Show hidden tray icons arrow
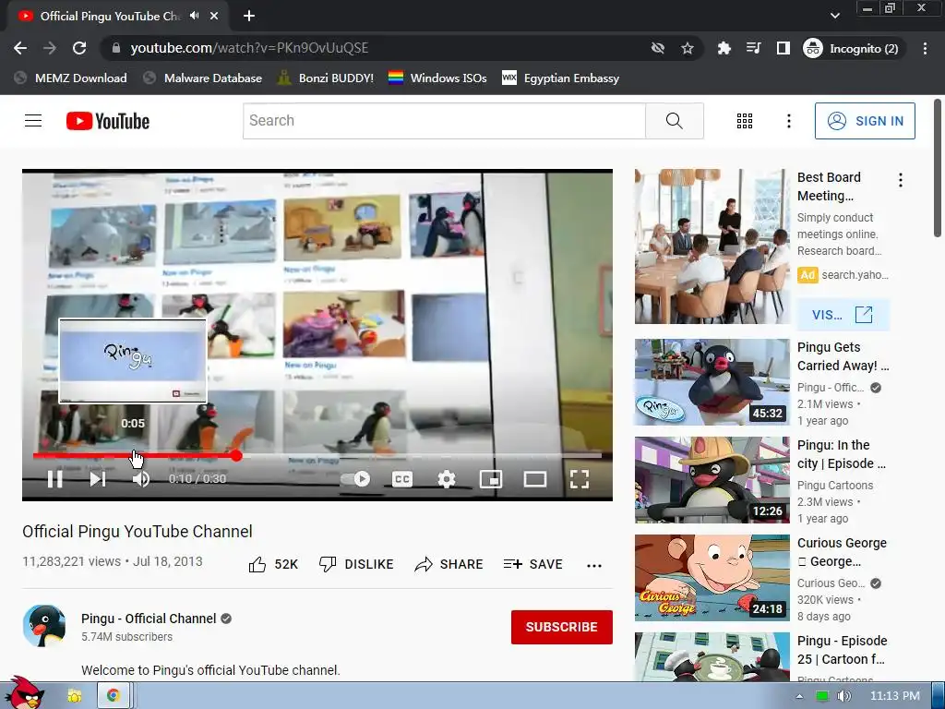This screenshot has width=945, height=709. tap(799, 696)
